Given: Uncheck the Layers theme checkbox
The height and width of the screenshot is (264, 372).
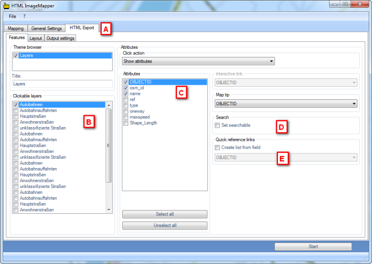Looking at the screenshot, I should pos(16,56).
